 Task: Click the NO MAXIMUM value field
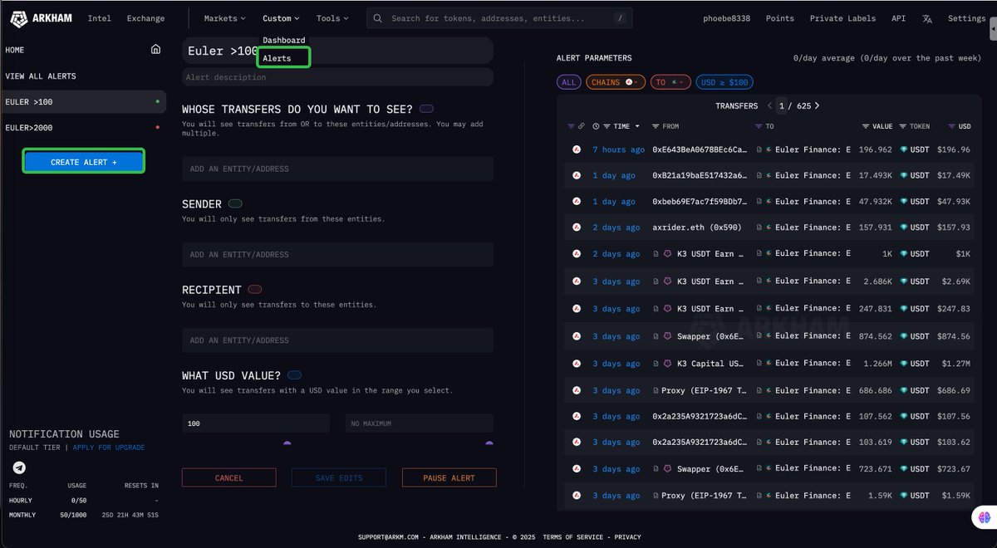point(419,423)
